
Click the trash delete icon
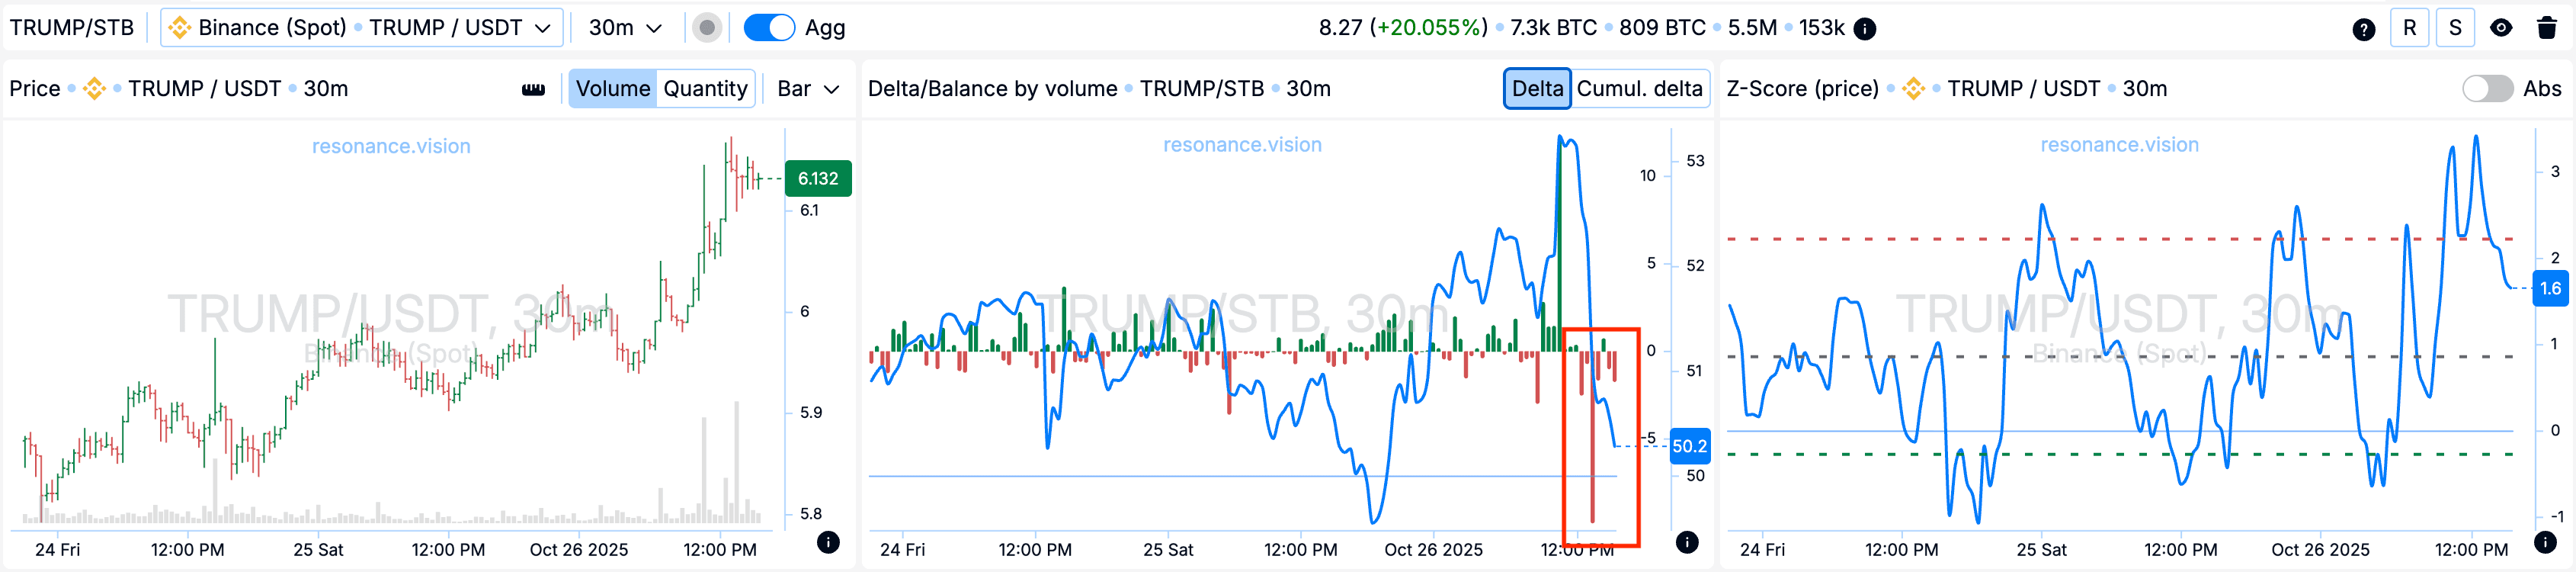pyautogui.click(x=2547, y=28)
